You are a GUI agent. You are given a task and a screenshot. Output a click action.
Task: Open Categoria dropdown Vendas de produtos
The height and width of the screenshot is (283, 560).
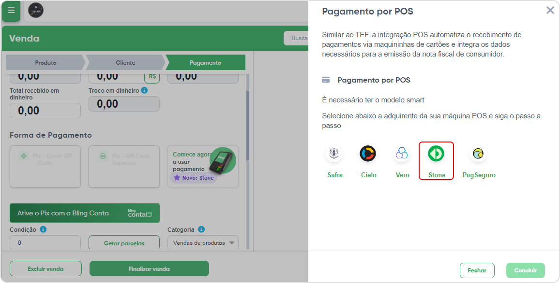coord(203,243)
